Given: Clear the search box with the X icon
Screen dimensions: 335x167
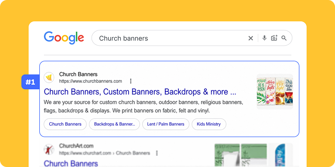Looking at the screenshot, I should pyautogui.click(x=251, y=38).
